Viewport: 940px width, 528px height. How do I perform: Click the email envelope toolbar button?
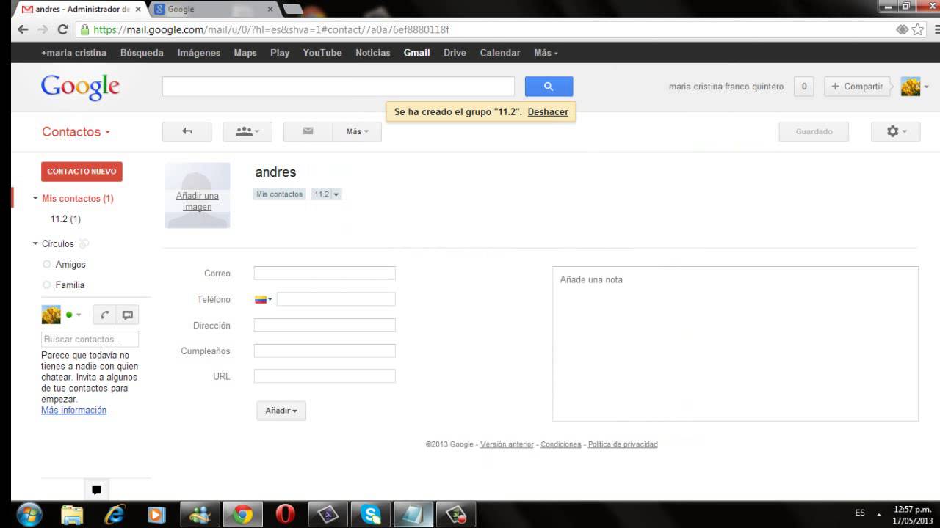click(308, 131)
